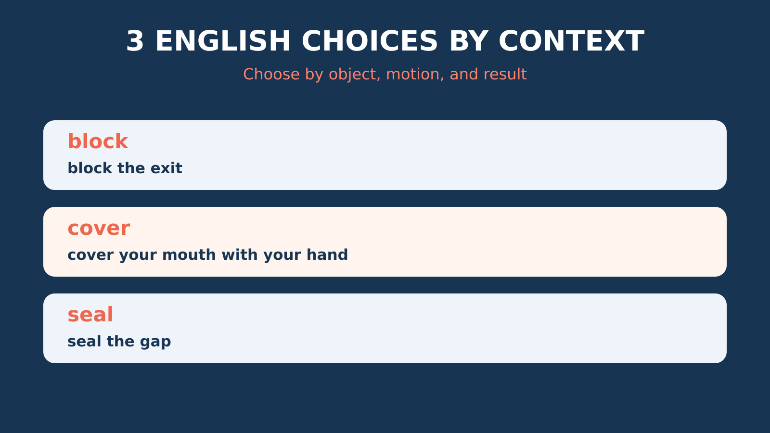Click the title "3 ENGLISH CHOICES BY CONTEXT"
Screen dimensions: 770x433
[385, 41]
